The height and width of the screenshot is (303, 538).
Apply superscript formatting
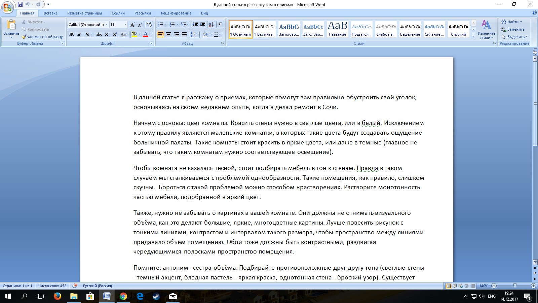coord(115,34)
